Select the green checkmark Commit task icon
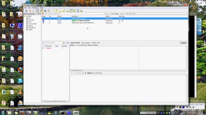The height and width of the screenshot is (115, 206). 71,11
